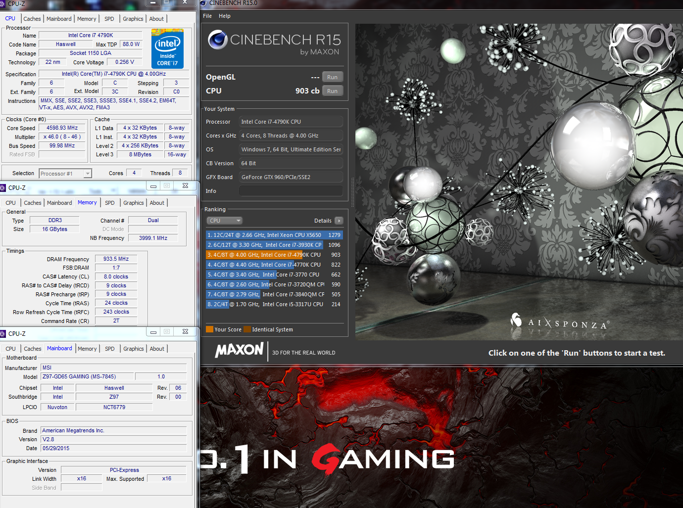This screenshot has width=683, height=508.
Task: Open the Caches tab in top CPU-Z window
Action: coord(32,19)
